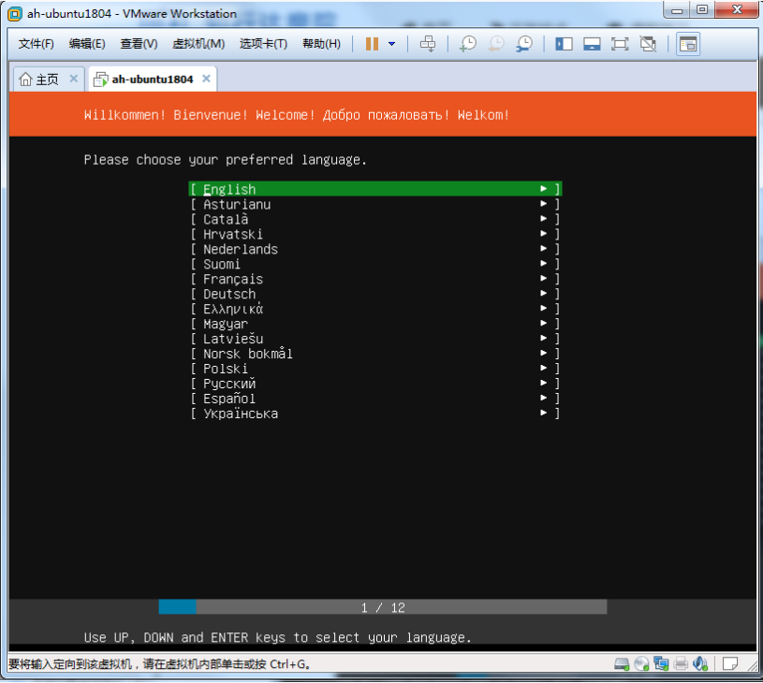
Task: Click the send Ctrl+Alt+Del icon
Action: tap(428, 44)
